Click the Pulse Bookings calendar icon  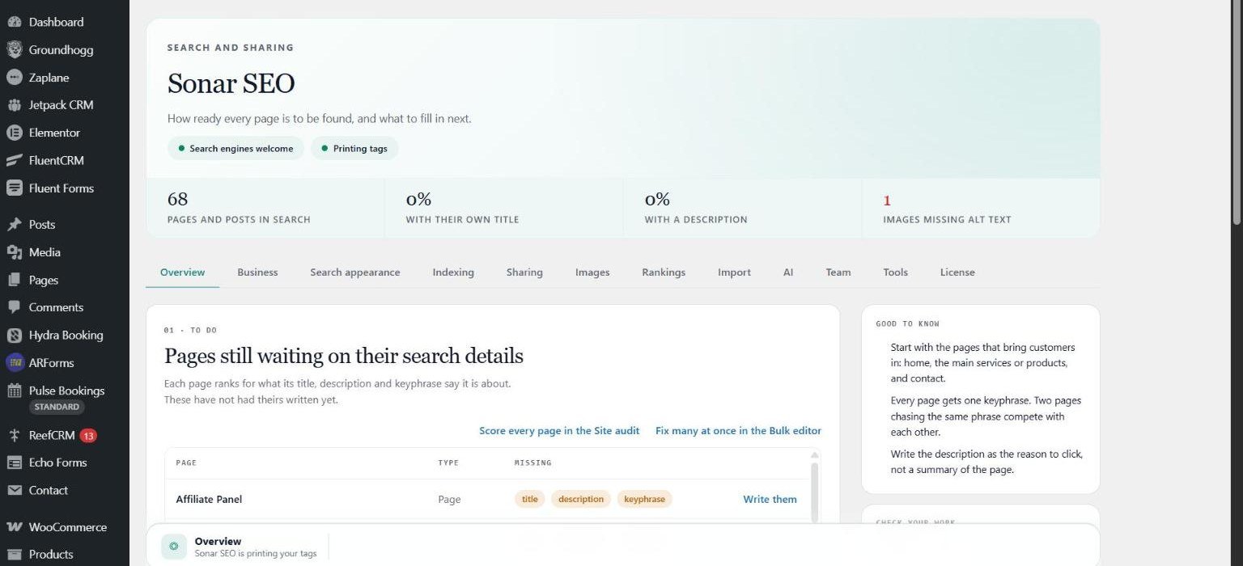[14, 391]
